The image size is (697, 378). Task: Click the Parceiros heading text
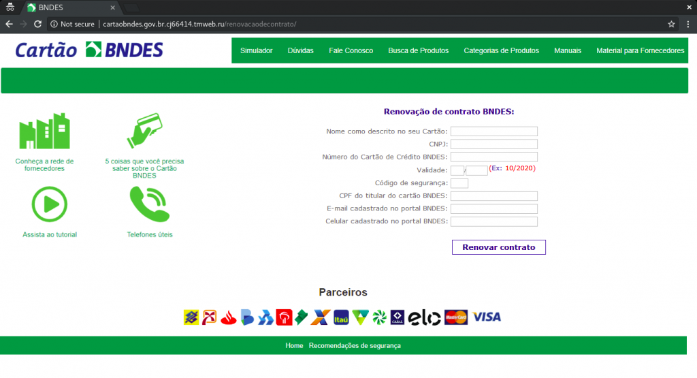coord(343,292)
